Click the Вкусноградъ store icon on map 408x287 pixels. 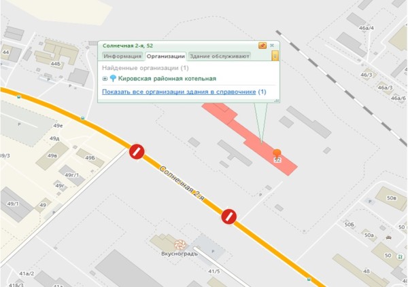coord(180,244)
